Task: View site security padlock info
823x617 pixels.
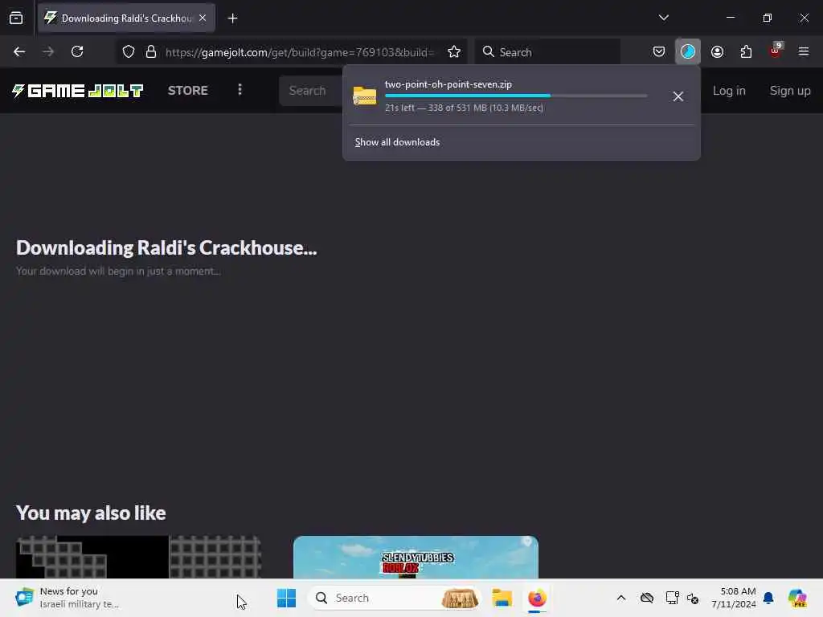Action: 151,52
